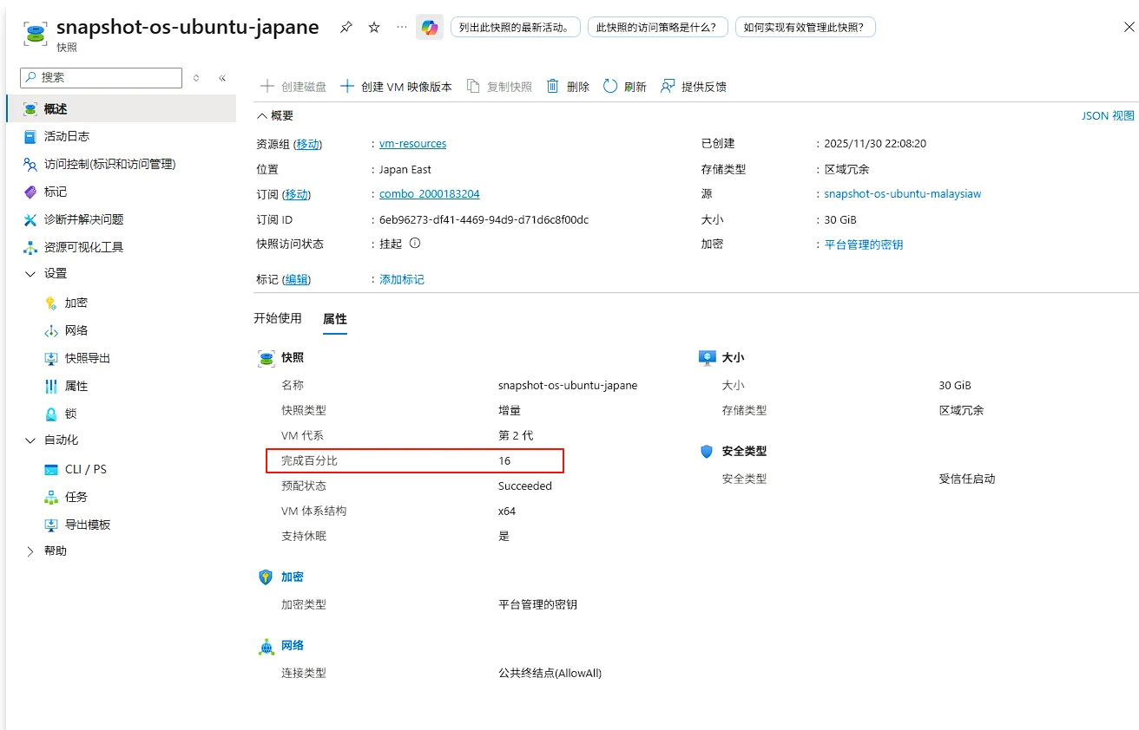Screen dimensions: 1139x730
Task: Open the snapshot-os-ubuntu-malaysiaw source link
Action: [903, 193]
